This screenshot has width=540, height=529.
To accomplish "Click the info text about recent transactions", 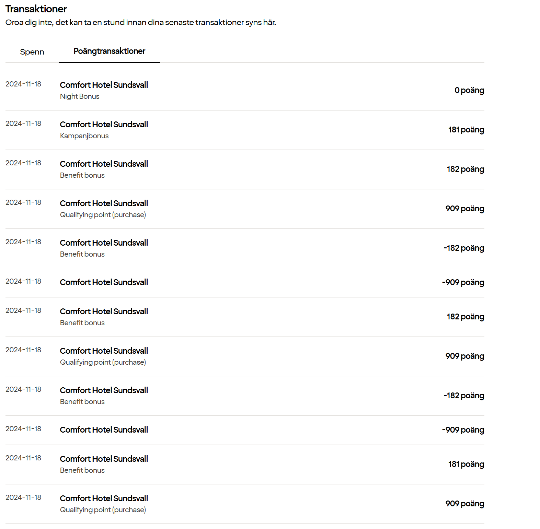I will coord(140,23).
